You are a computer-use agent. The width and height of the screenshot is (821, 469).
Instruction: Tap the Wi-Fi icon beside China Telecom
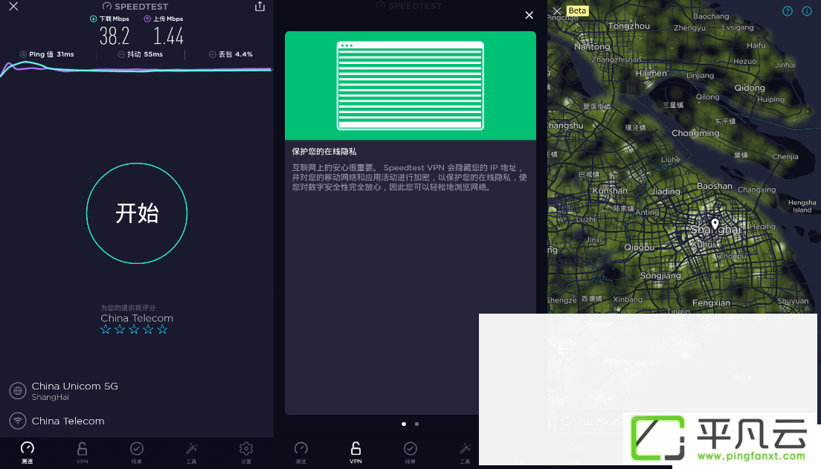tap(18, 421)
